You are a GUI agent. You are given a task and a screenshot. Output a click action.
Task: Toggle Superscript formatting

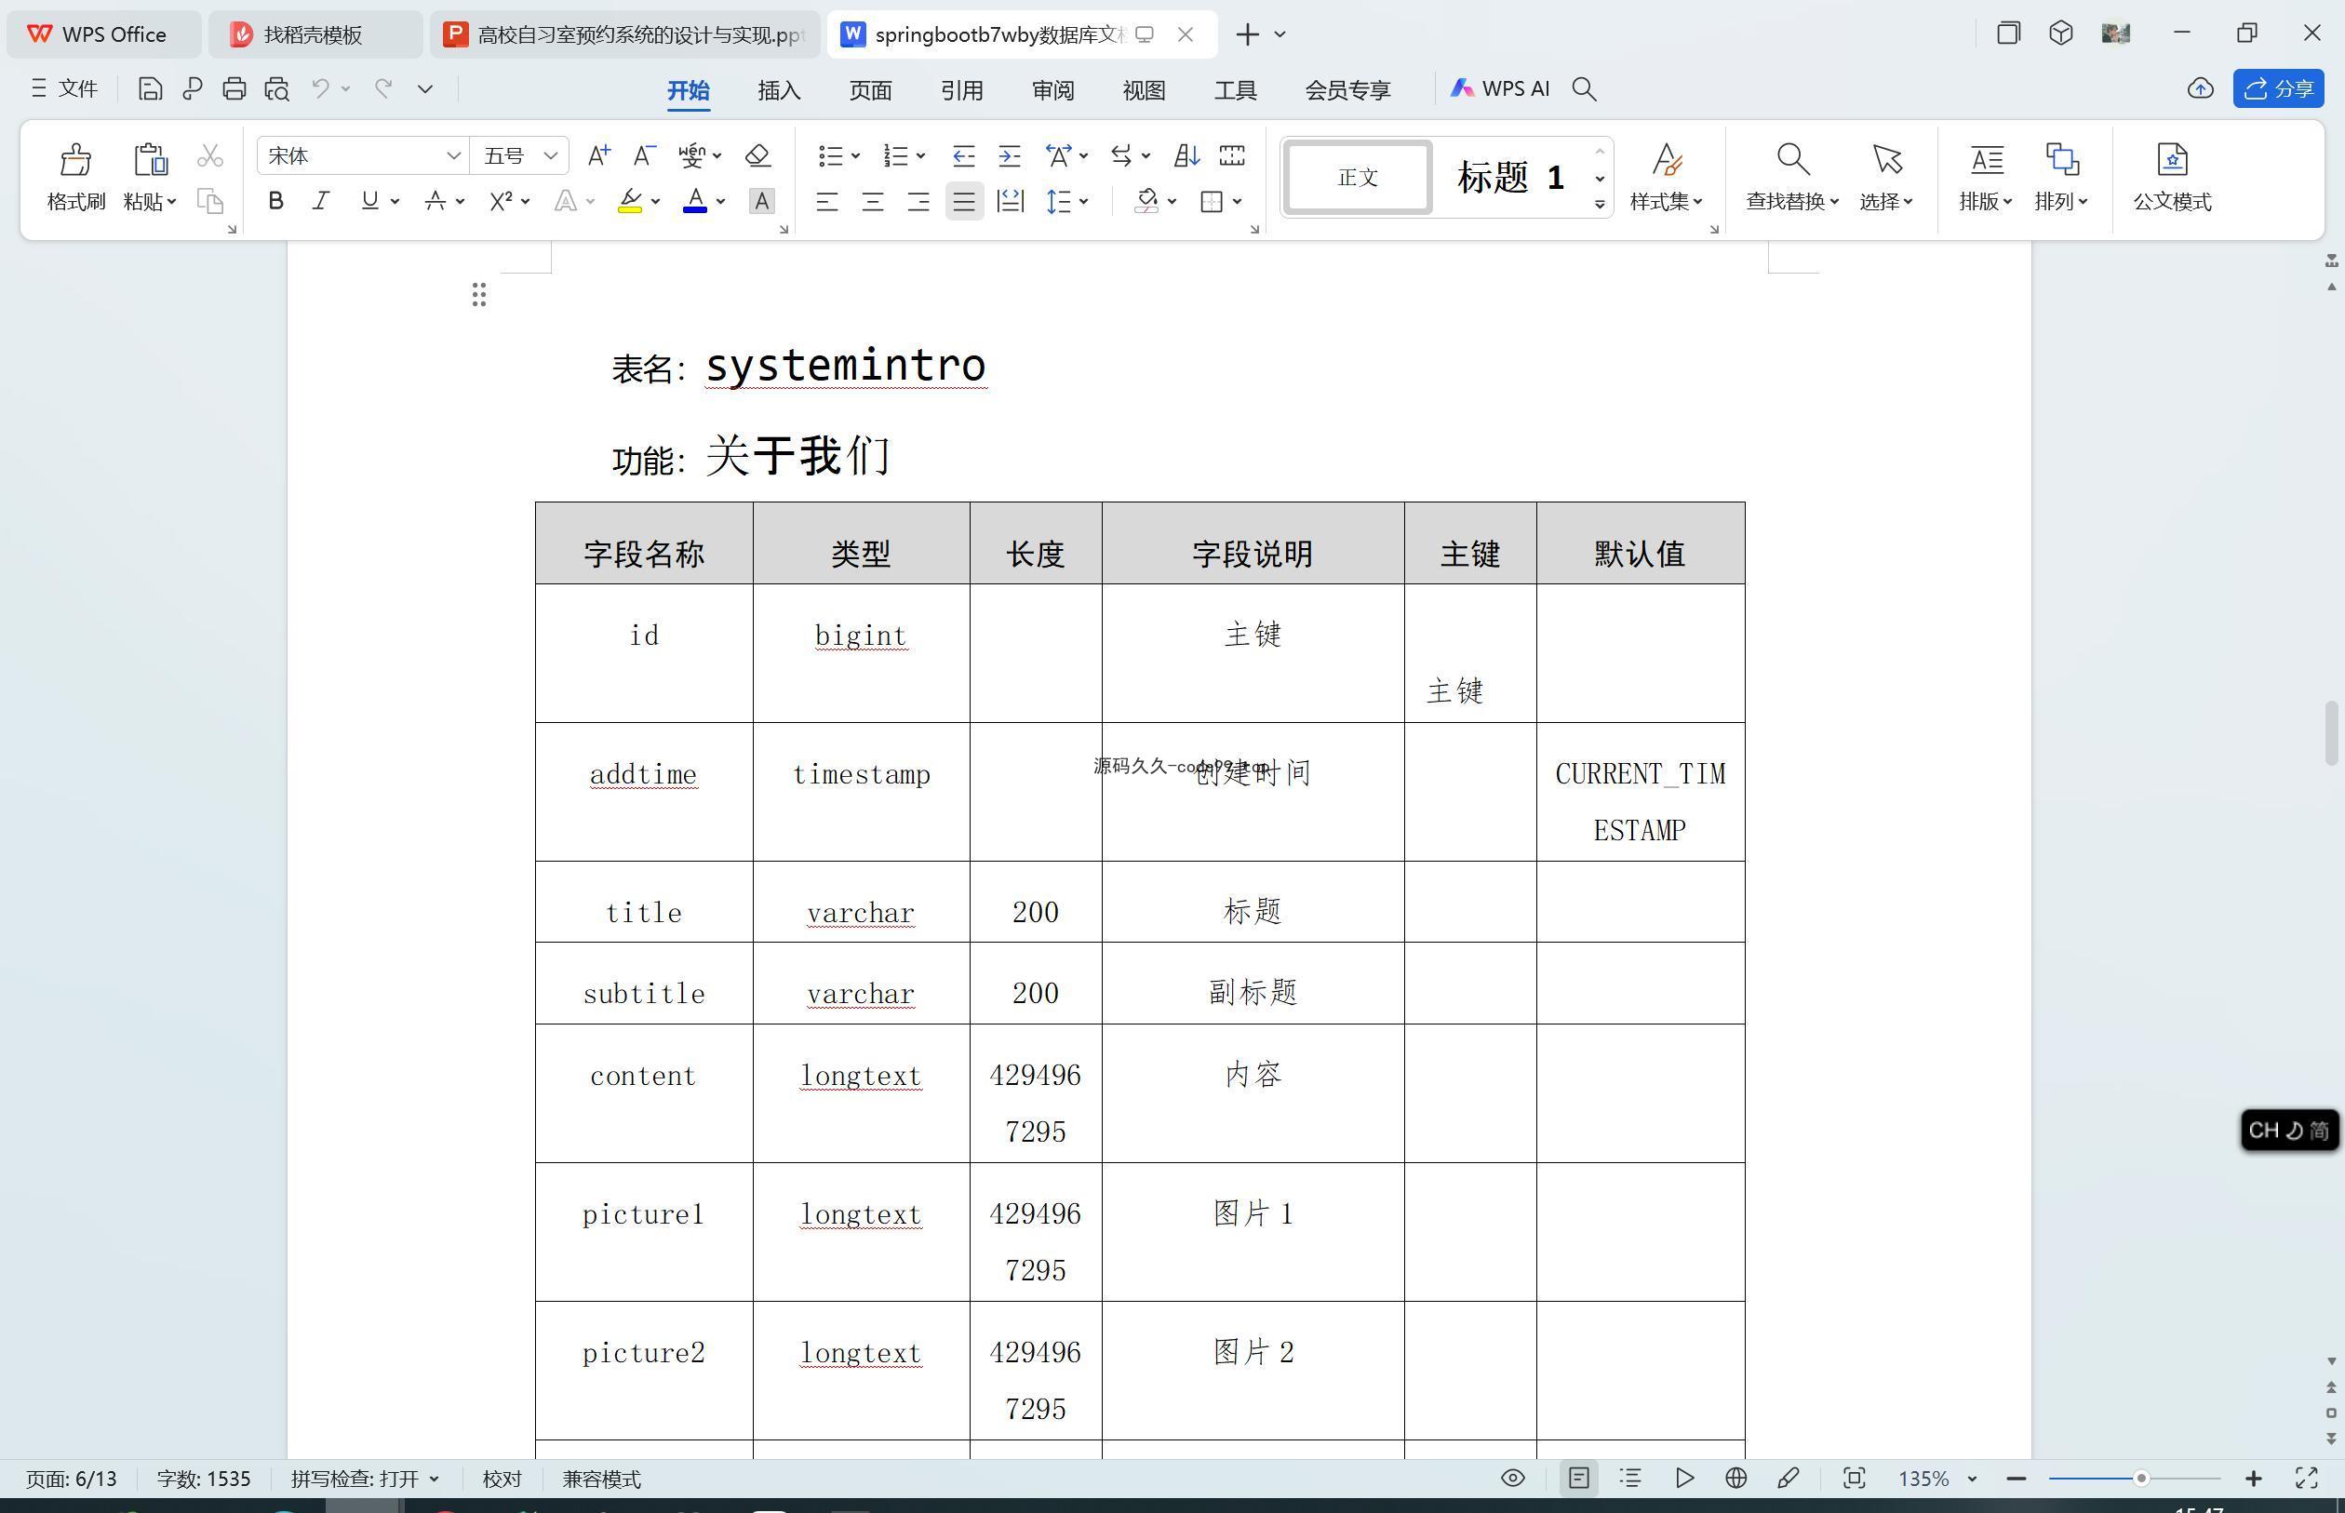coord(501,201)
